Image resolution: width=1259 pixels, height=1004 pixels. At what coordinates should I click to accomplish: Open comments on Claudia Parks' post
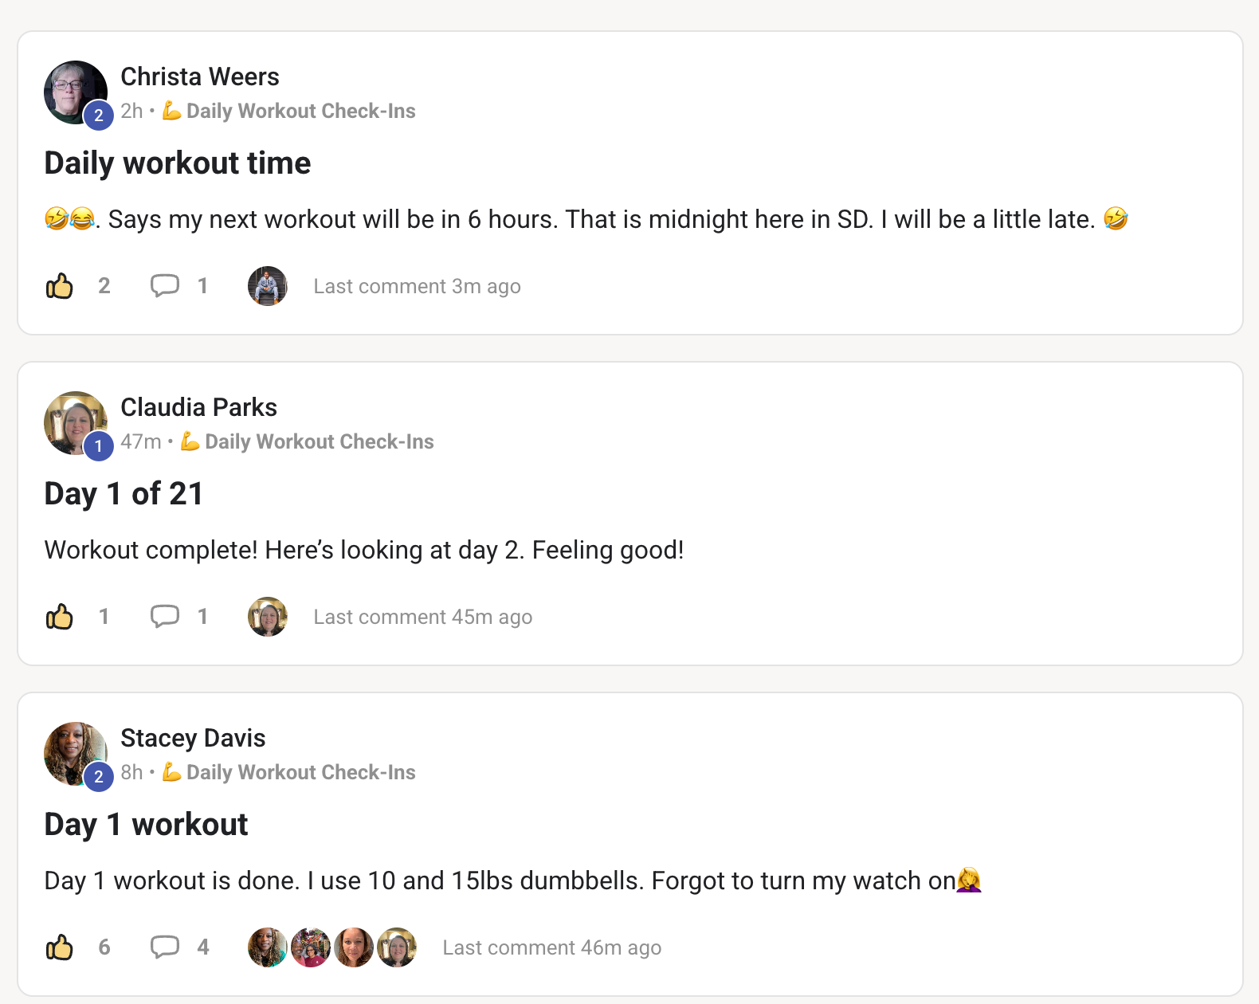point(165,617)
